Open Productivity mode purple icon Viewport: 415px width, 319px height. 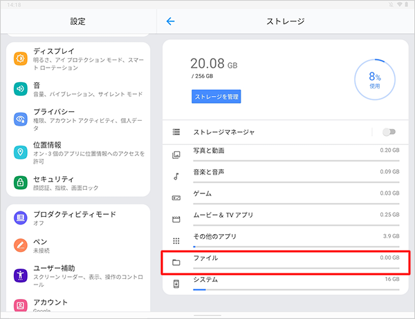click(x=20, y=217)
